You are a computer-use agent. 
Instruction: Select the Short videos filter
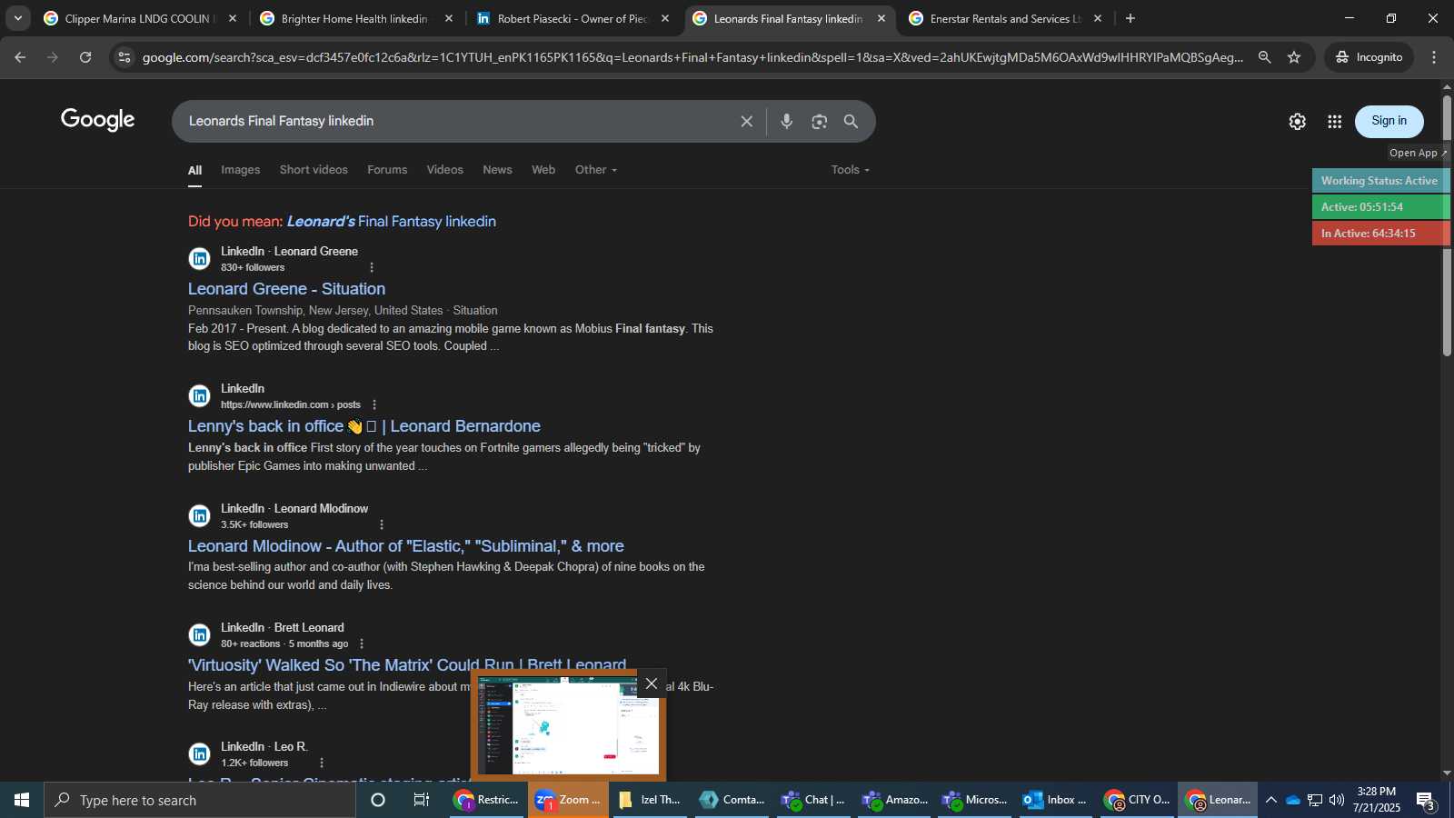point(314,170)
